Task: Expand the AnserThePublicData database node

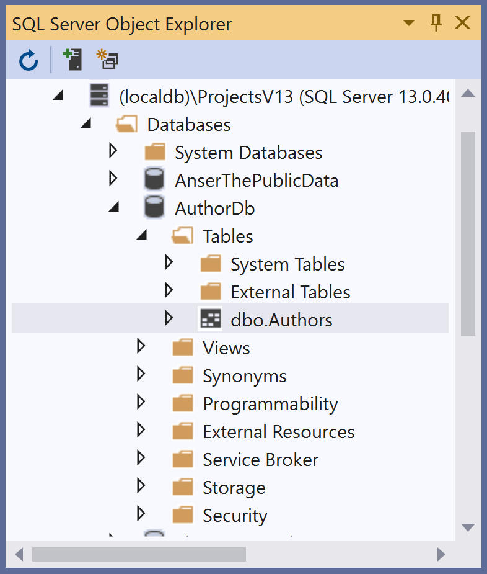Action: (113, 179)
